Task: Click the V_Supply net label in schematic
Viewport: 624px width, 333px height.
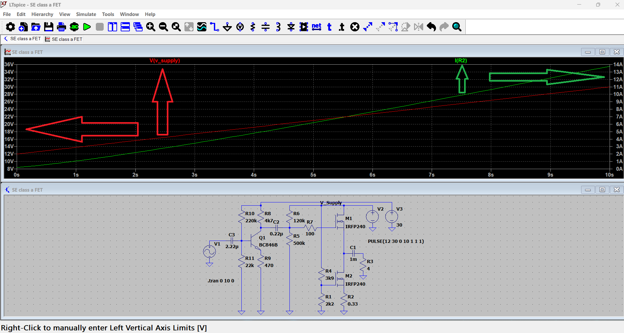Action: point(331,203)
